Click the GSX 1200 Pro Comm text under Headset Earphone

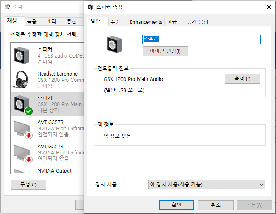coord(61,80)
